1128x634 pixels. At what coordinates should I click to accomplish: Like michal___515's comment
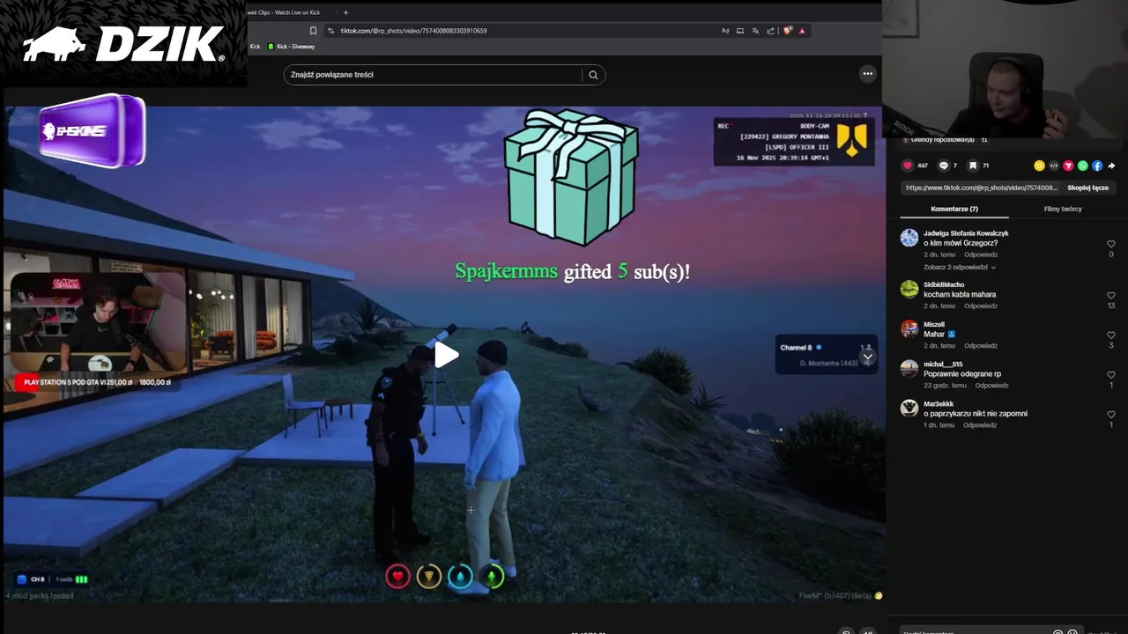1111,375
